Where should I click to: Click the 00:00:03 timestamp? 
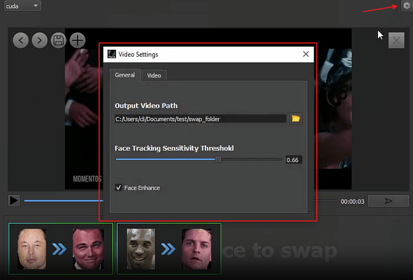[352, 201]
